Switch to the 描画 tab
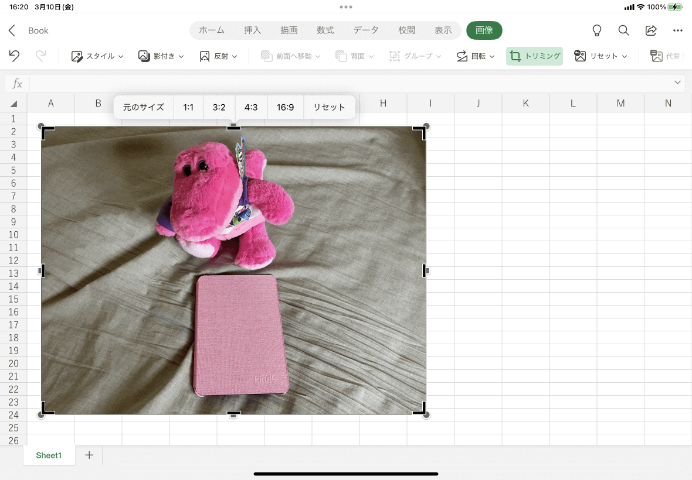The height and width of the screenshot is (480, 692). pos(289,30)
